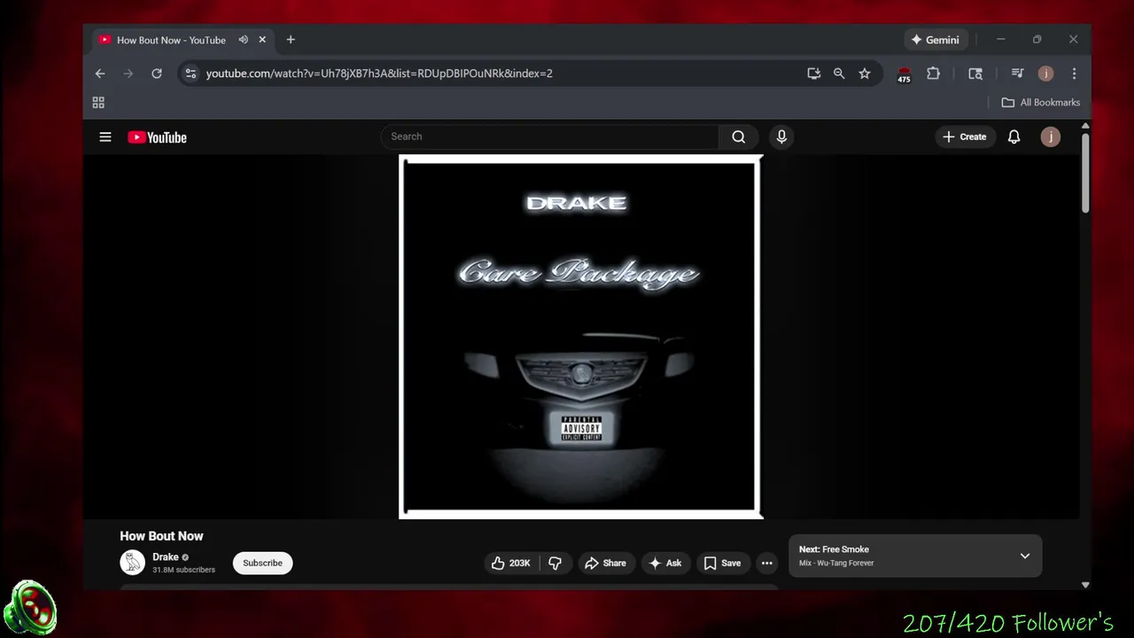Open the side panel icon in toolbar
1134x638 pixels.
(x=975, y=74)
